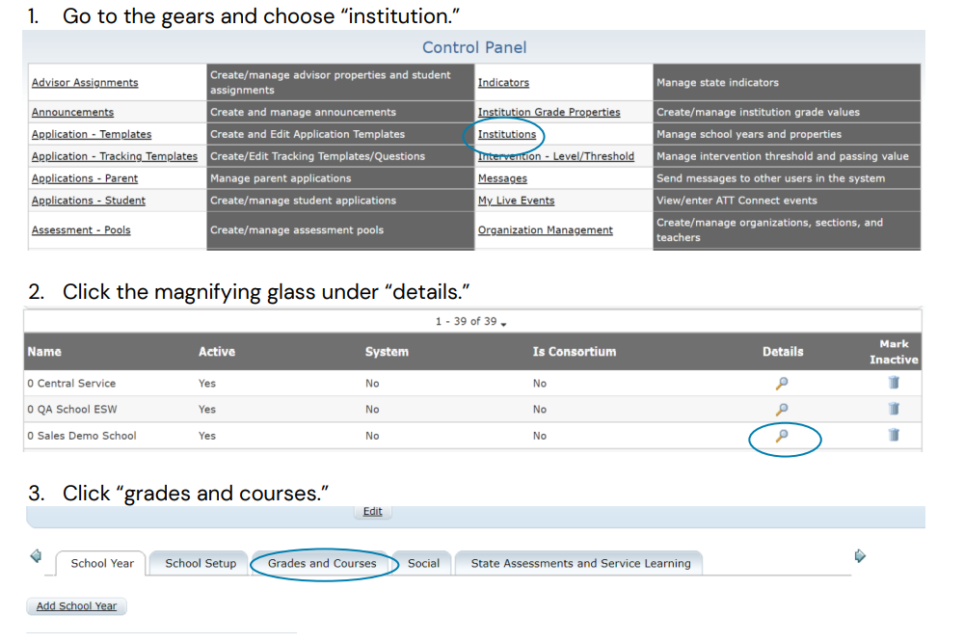Click 'View/enter ATT Connect events' text

pos(736,201)
